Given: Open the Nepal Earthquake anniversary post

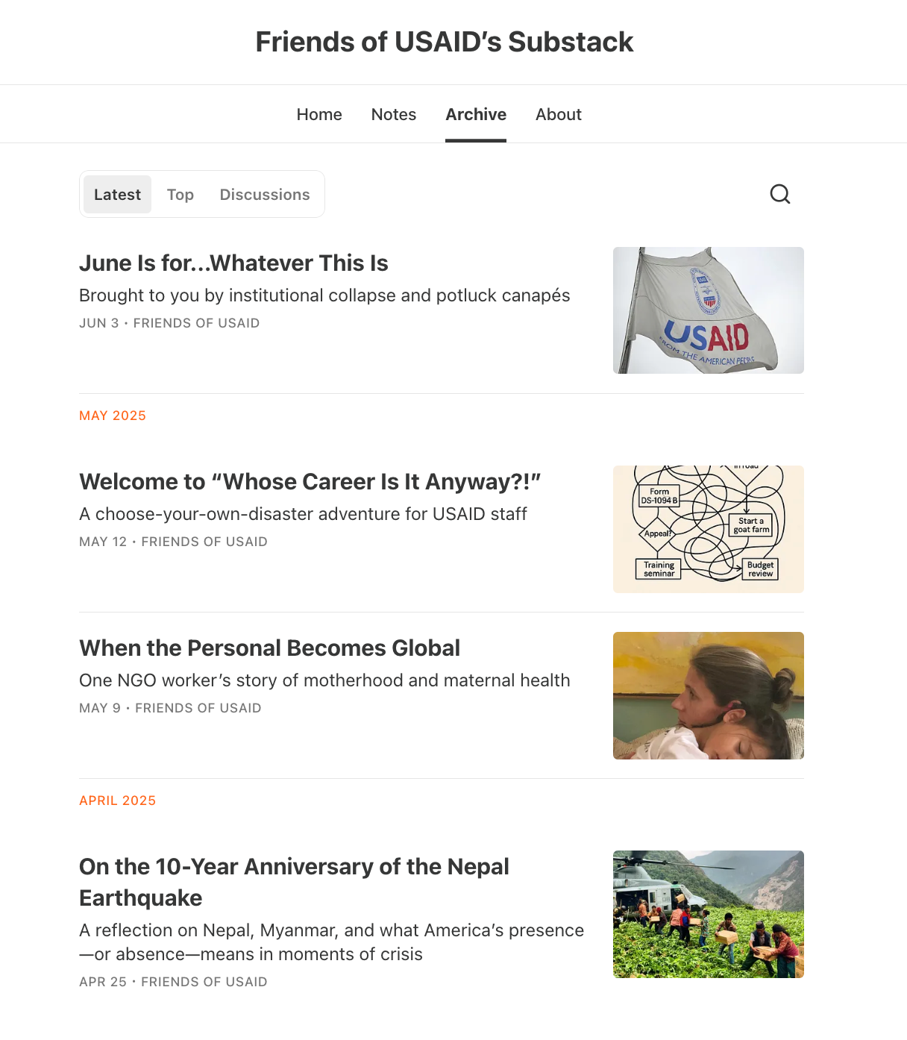Looking at the screenshot, I should coord(294,882).
